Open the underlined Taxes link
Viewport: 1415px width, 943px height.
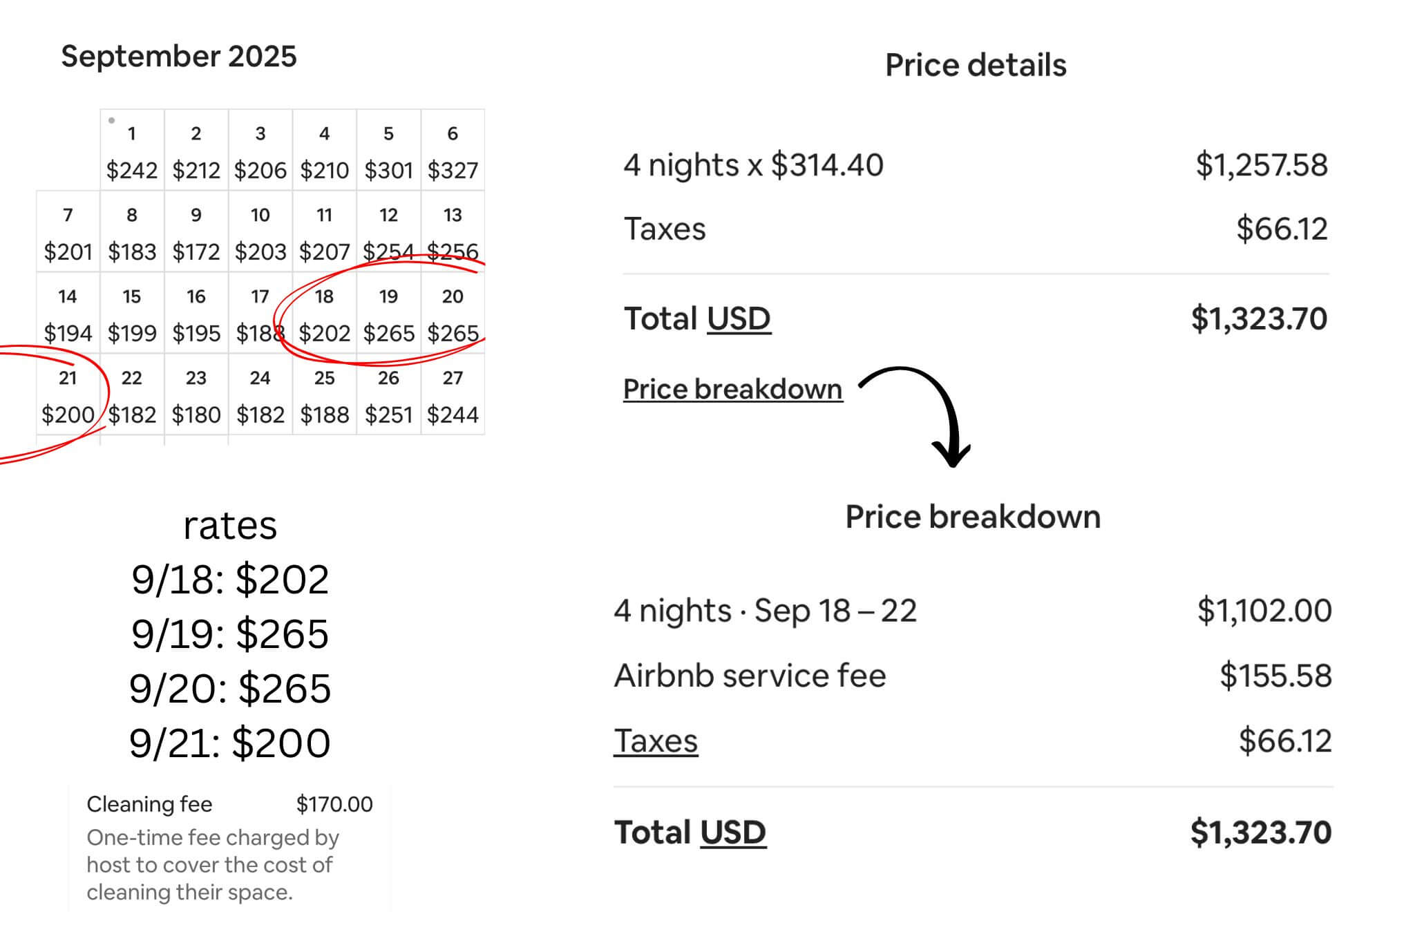tap(656, 741)
